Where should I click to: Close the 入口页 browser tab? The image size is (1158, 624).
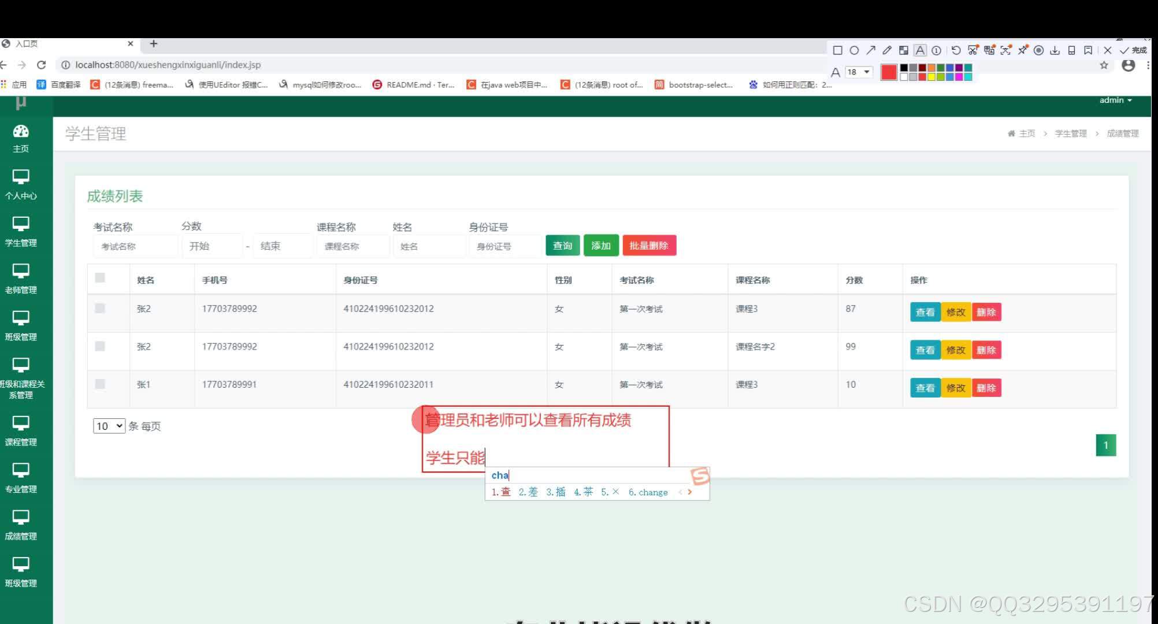(131, 43)
